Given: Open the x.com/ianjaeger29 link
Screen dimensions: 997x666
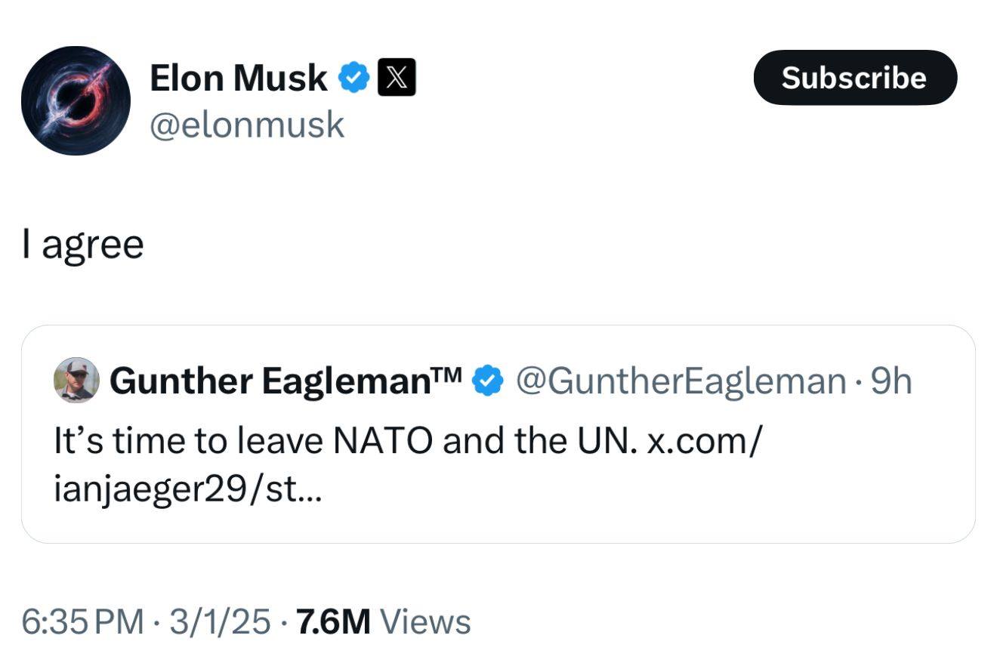Looking at the screenshot, I should coord(702,440).
